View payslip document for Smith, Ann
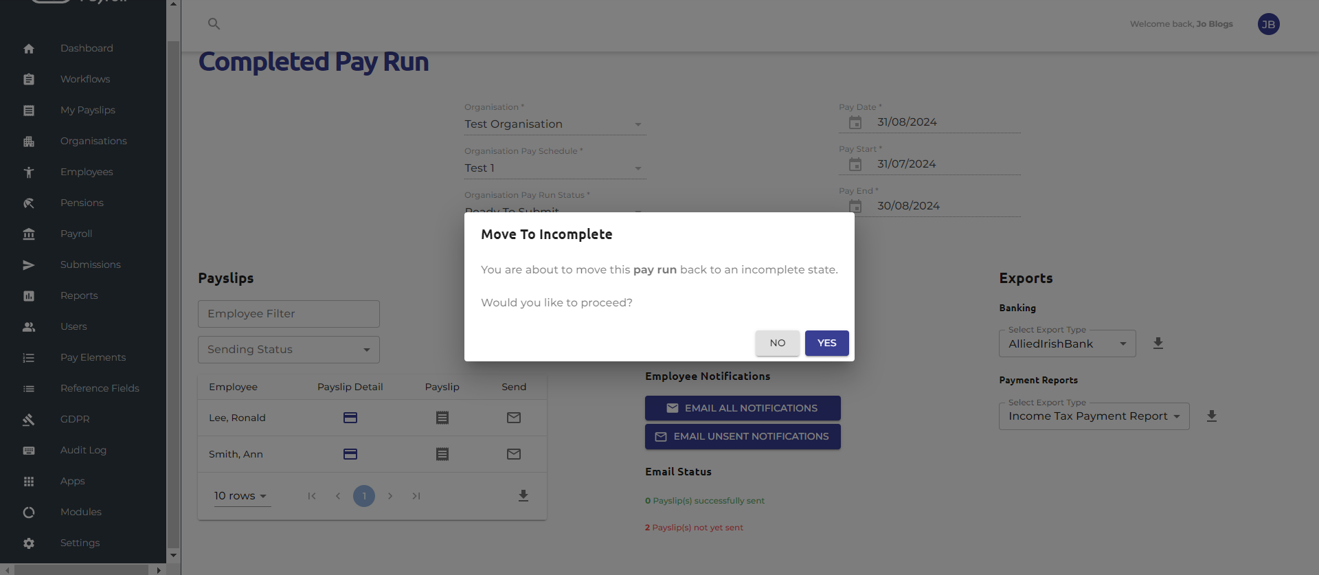 [x=442, y=454]
